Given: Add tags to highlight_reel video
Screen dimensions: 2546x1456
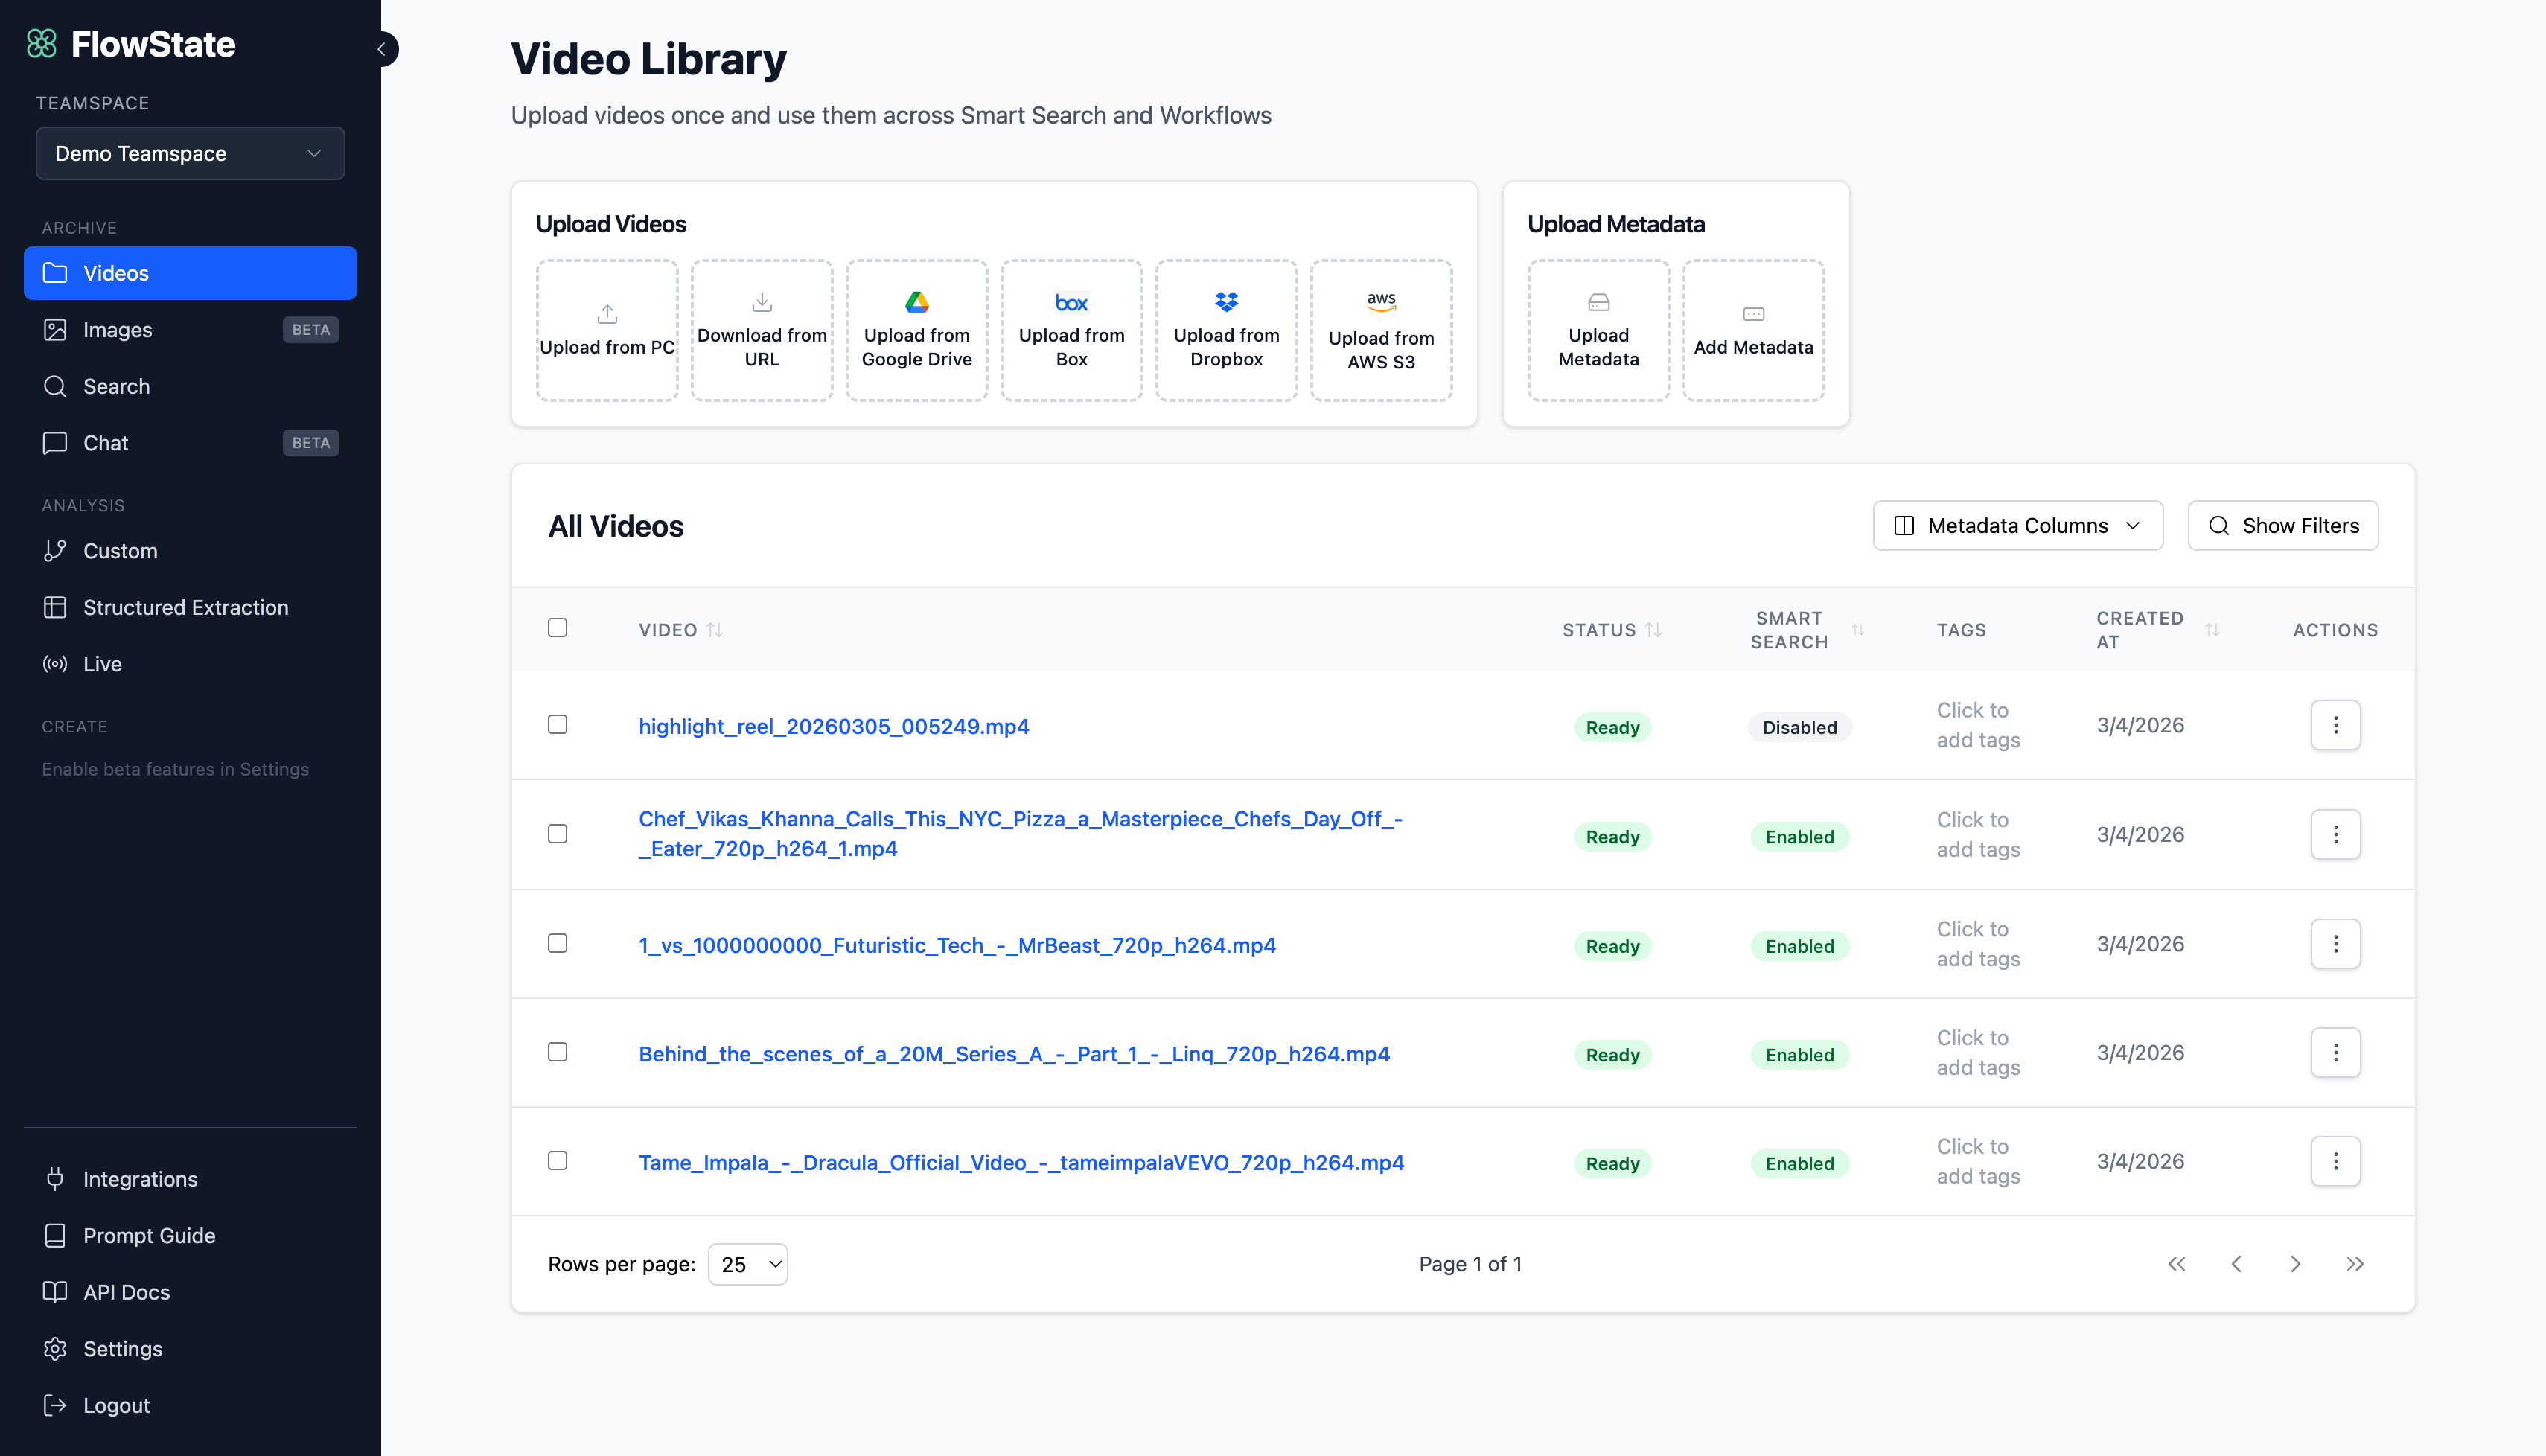Looking at the screenshot, I should click(x=1978, y=725).
